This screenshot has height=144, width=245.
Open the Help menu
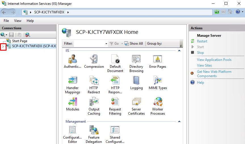tap(30, 21)
